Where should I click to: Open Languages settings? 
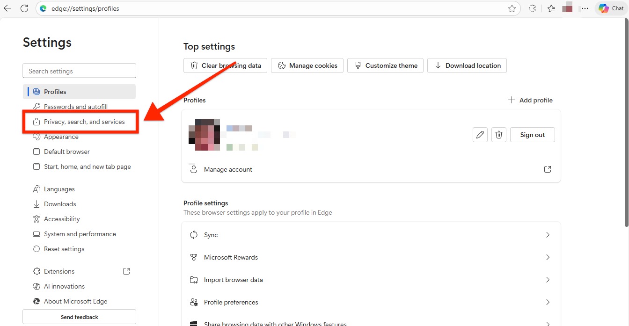79,189
